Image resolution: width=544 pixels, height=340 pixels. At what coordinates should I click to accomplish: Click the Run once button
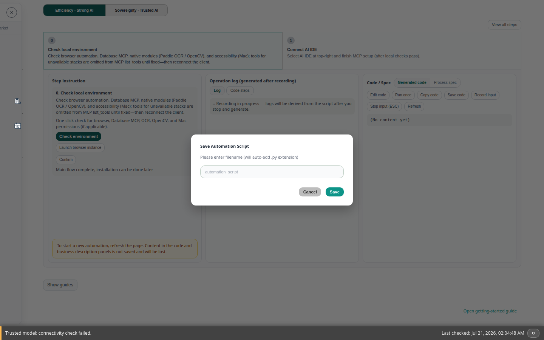pyautogui.click(x=403, y=95)
